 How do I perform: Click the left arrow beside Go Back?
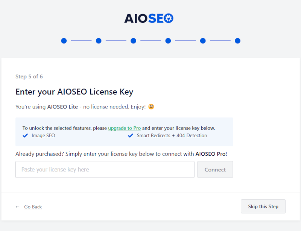(x=17, y=207)
